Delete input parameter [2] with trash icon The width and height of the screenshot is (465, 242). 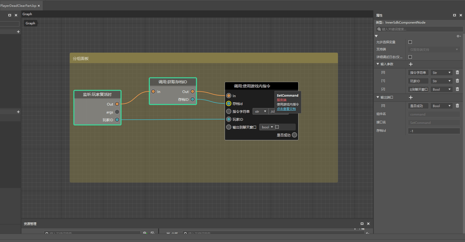457,89
